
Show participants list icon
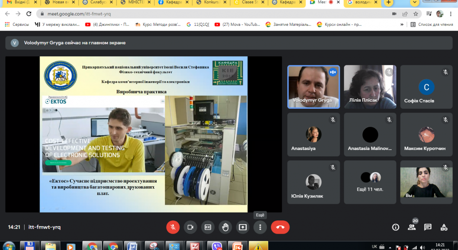pyautogui.click(x=412, y=227)
